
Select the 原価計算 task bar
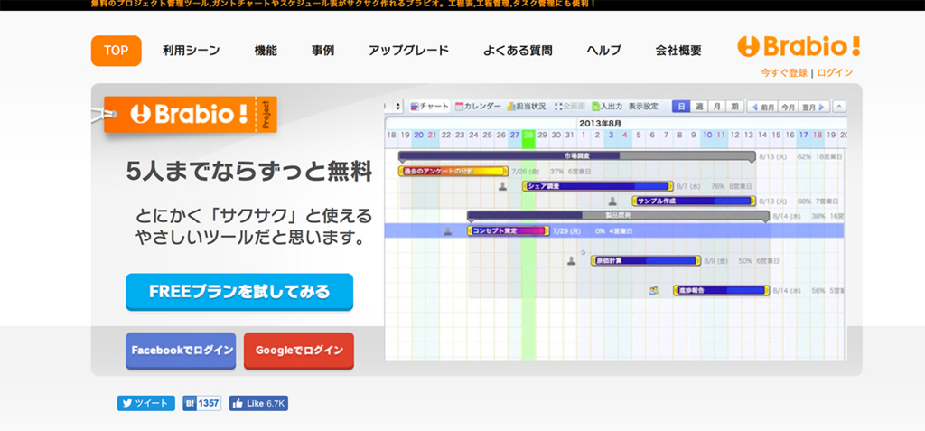(x=645, y=260)
